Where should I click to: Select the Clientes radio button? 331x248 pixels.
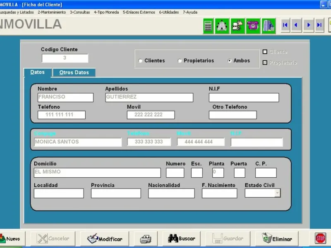click(x=140, y=61)
